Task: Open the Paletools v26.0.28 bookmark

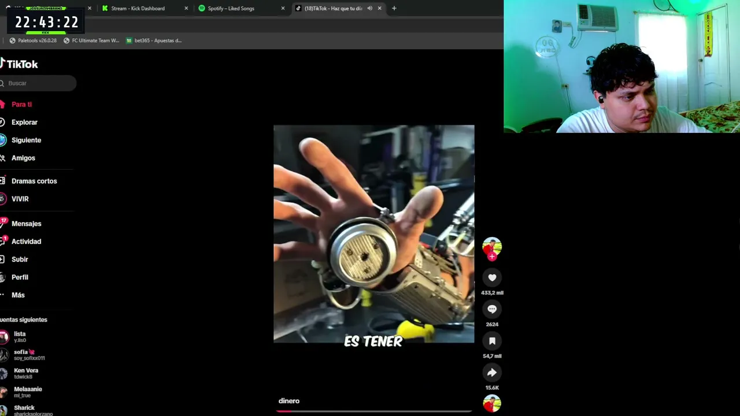Action: (x=33, y=40)
